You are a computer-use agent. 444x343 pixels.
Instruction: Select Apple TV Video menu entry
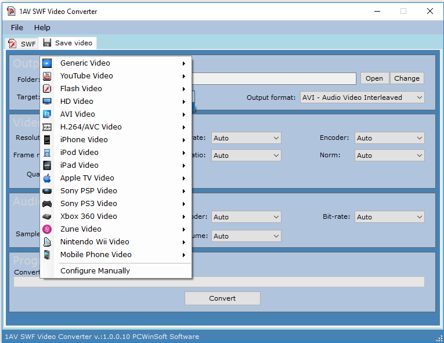click(116, 178)
